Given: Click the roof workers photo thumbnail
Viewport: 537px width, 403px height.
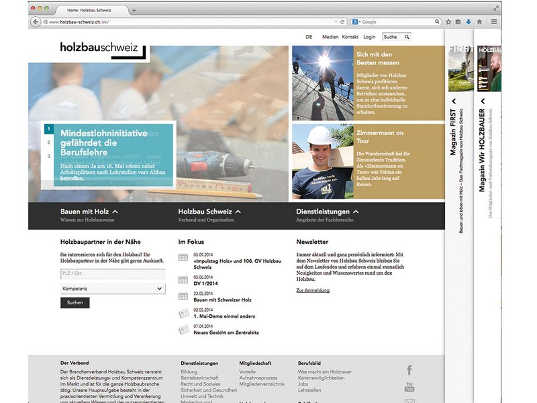Looking at the screenshot, I should pyautogui.click(x=323, y=83).
